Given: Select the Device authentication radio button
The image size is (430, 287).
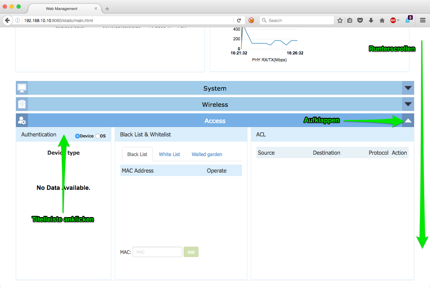Looking at the screenshot, I should 78,136.
